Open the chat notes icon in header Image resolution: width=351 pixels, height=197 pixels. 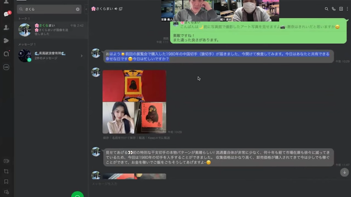(x=341, y=9)
